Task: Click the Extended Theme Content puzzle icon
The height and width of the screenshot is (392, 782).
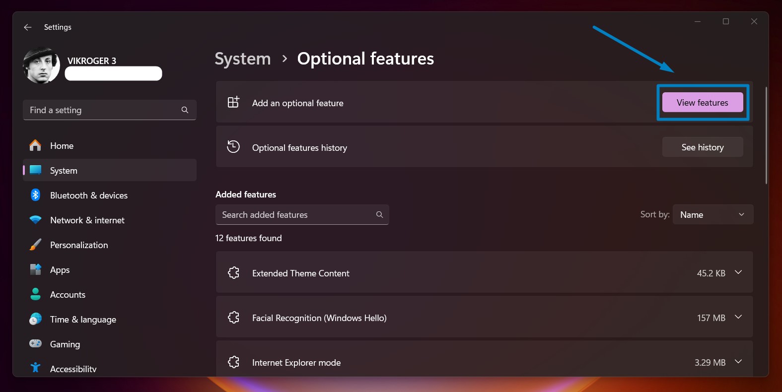Action: click(233, 272)
